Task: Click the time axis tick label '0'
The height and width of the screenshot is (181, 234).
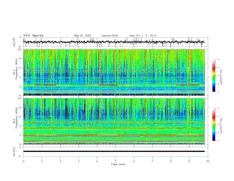Action: (x=23, y=161)
